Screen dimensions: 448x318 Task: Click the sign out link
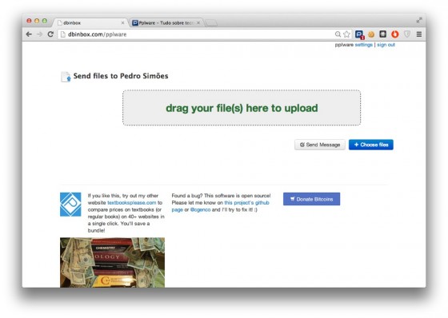[386, 45]
